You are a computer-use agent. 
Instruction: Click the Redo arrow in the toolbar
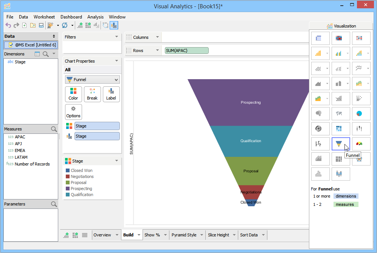16,25
